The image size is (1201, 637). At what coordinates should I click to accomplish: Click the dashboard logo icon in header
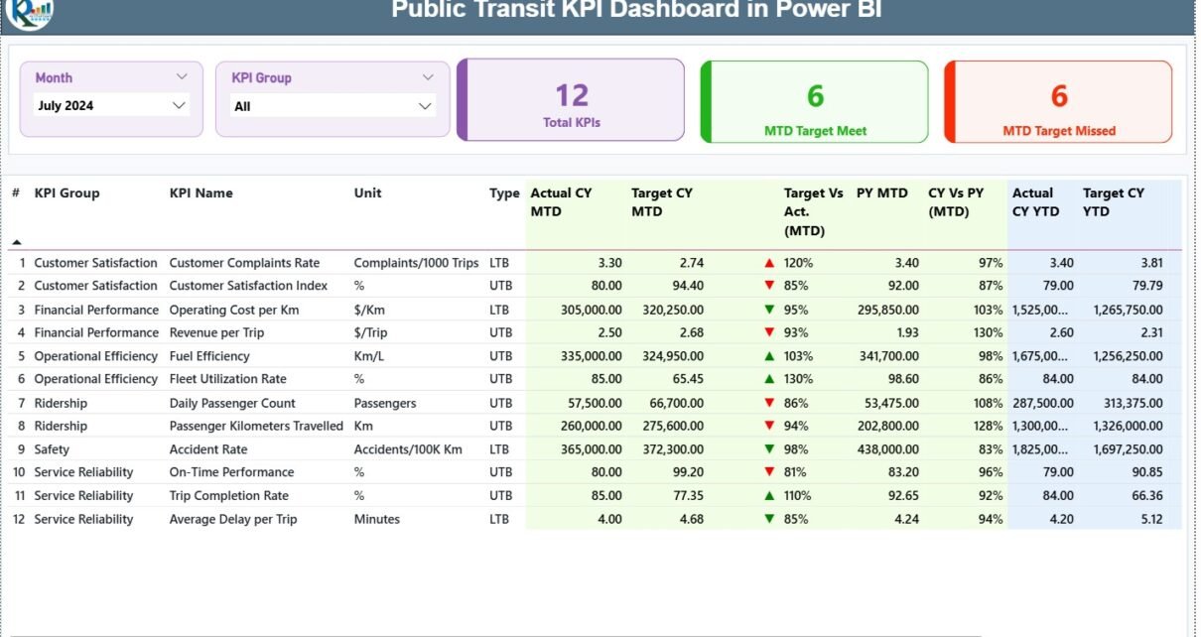click(28, 12)
